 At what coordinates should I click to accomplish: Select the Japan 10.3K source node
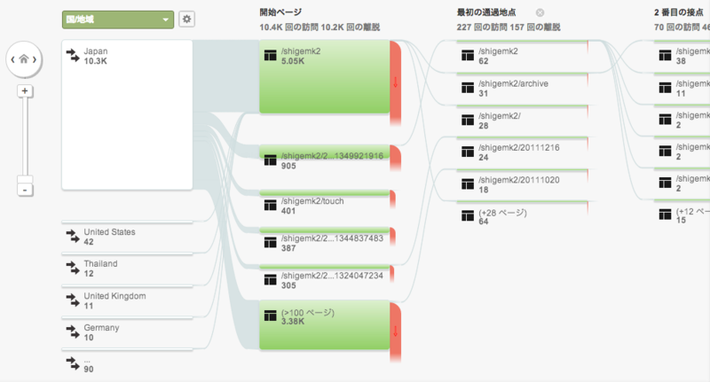pyautogui.click(x=127, y=115)
